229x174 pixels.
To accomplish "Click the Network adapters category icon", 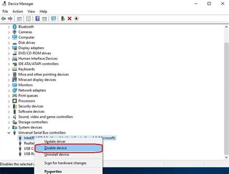I will point(14,90).
